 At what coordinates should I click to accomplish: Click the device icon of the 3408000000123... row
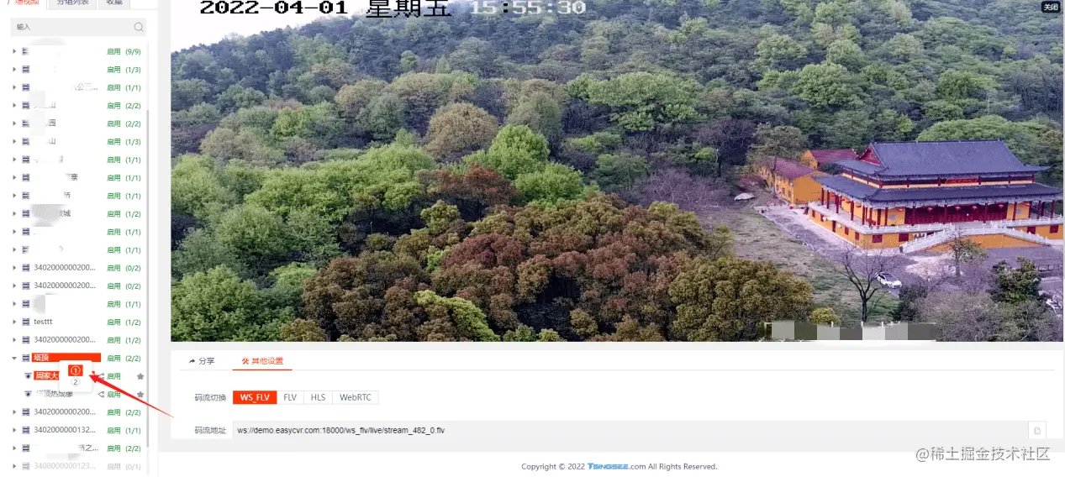pos(26,466)
